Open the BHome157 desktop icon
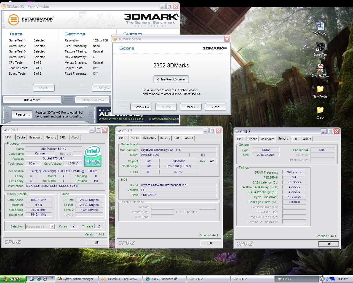The image size is (353, 283). [x=320, y=70]
